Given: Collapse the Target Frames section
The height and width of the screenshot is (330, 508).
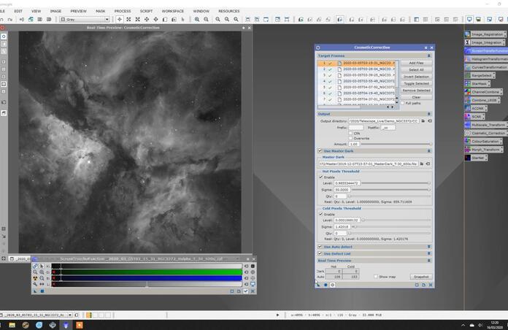Looking at the screenshot, I should click(429, 55).
